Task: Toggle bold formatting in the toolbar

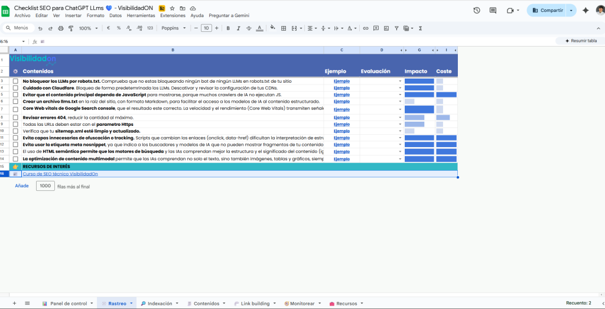Action: (x=228, y=28)
